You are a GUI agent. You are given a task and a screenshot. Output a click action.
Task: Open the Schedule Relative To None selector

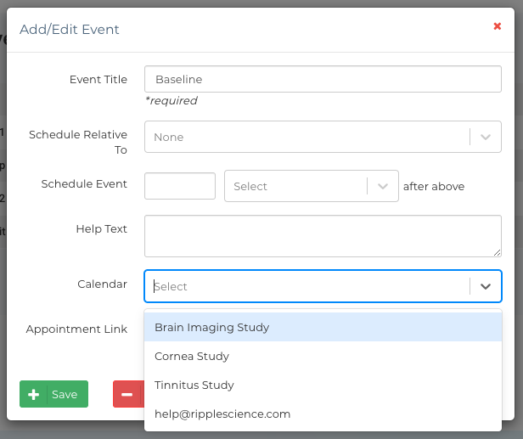click(306, 137)
